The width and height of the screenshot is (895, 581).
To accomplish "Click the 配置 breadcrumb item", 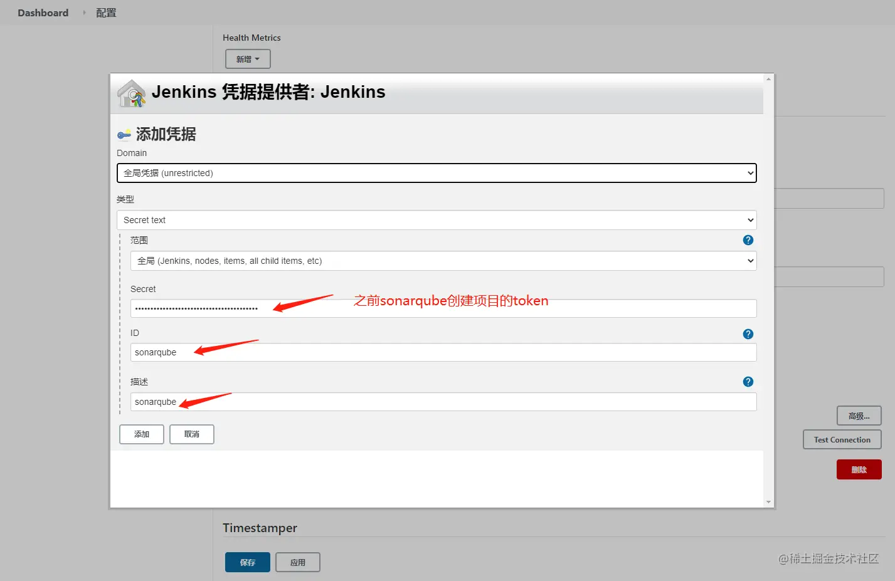I will (106, 13).
